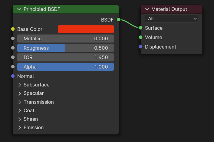Expand the Specular panel
The width and height of the screenshot is (214, 142).
point(20,93)
